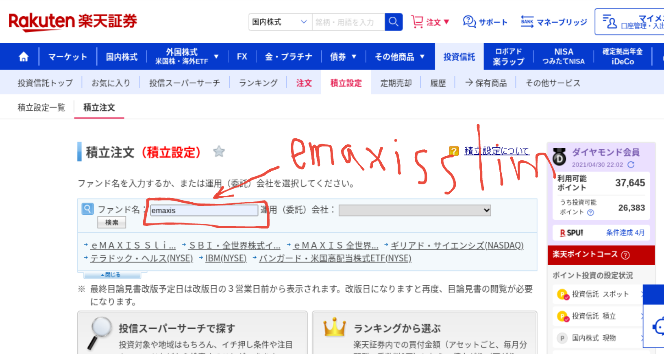This screenshot has width=664, height=354.
Task: Open テラドック・ヘルス(NYSE) link
Action: [142, 258]
